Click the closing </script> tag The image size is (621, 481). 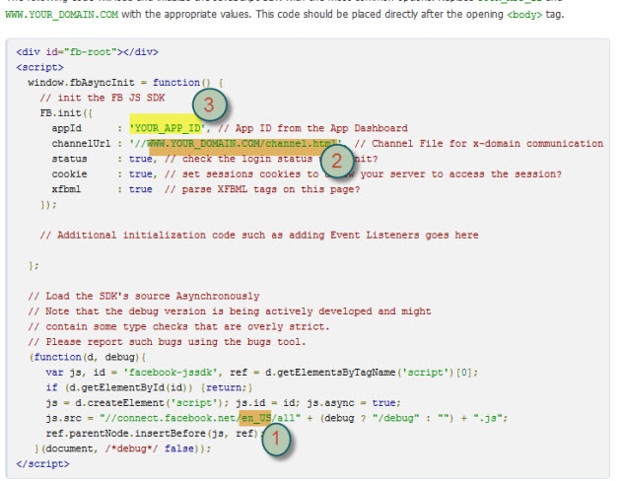(x=42, y=464)
